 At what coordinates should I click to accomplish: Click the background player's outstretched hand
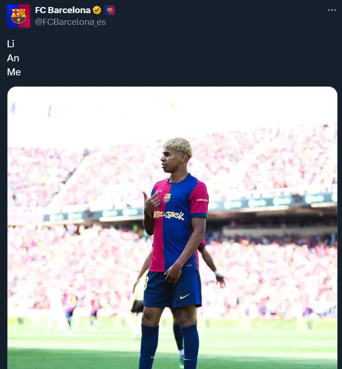221,281
